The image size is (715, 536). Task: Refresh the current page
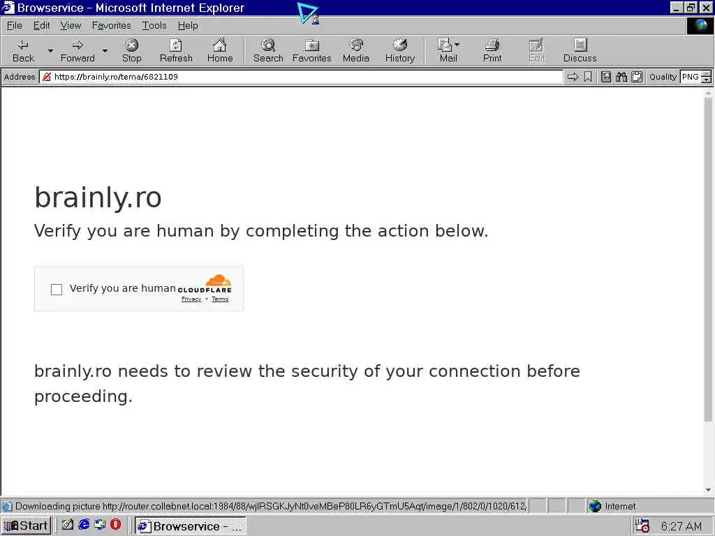click(176, 50)
